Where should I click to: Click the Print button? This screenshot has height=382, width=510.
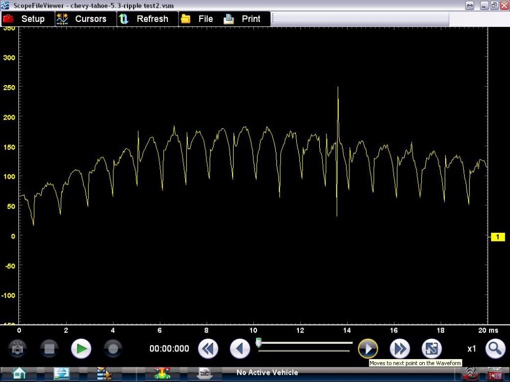[x=244, y=19]
